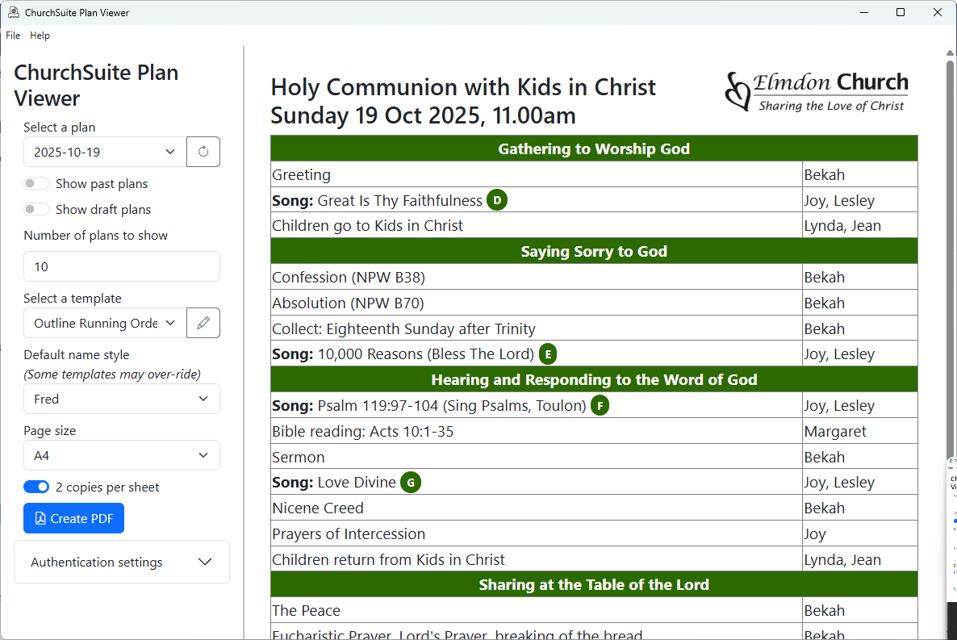Disable 2 copies per sheet toggle
This screenshot has width=957, height=640.
[36, 487]
